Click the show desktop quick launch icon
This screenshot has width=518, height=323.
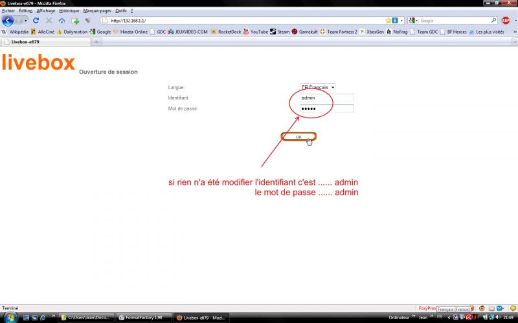[x=26, y=318]
